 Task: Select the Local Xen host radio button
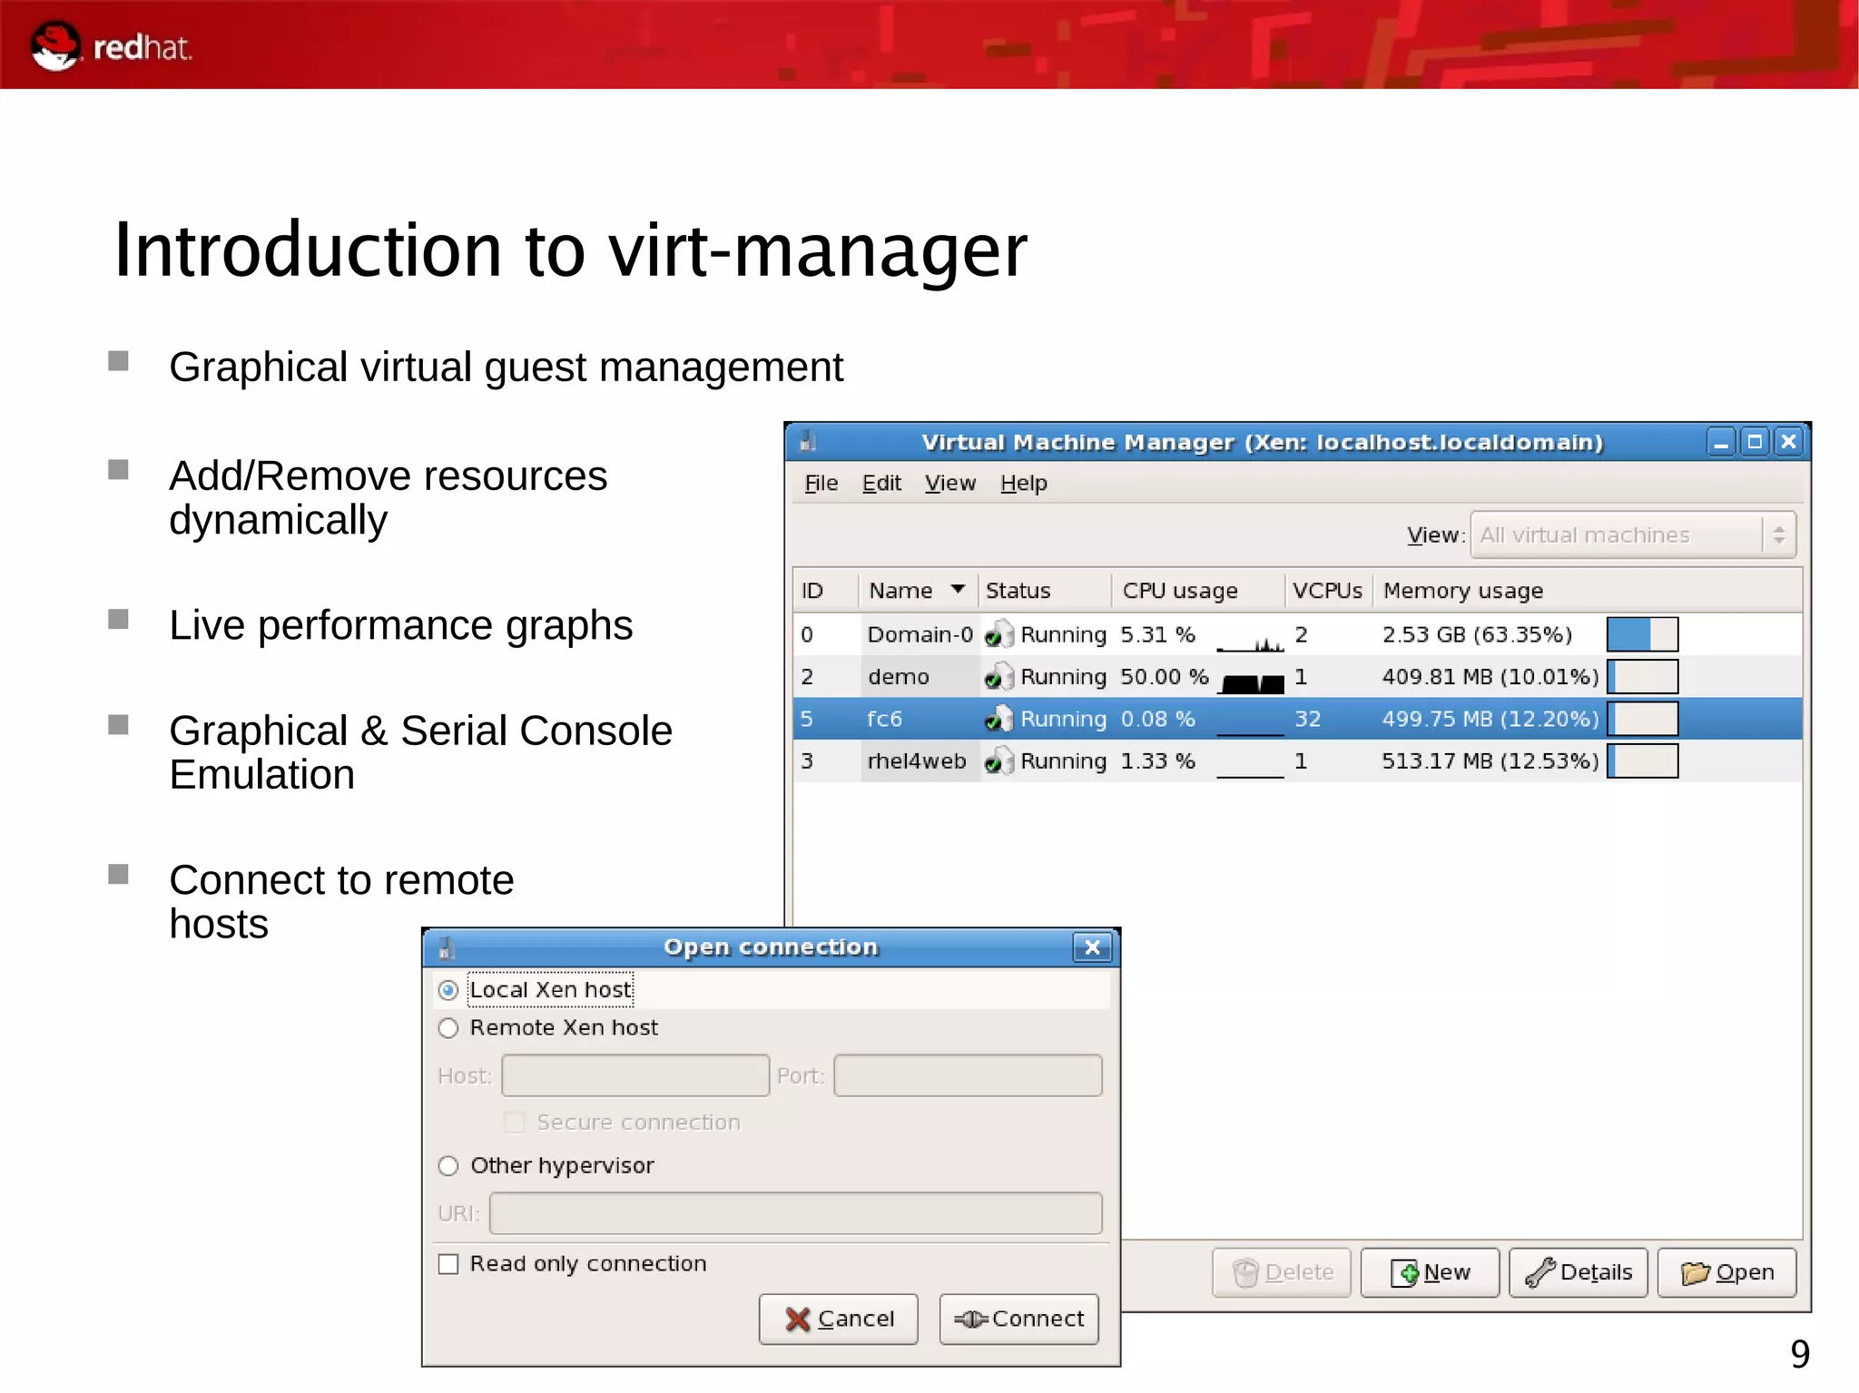click(448, 990)
